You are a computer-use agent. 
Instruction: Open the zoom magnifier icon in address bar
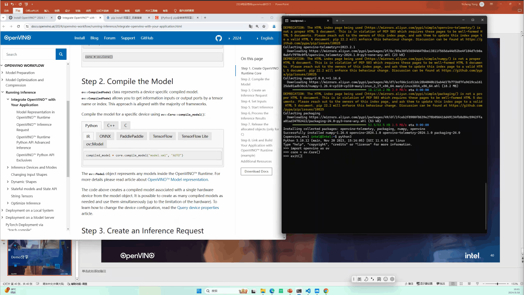(257, 26)
